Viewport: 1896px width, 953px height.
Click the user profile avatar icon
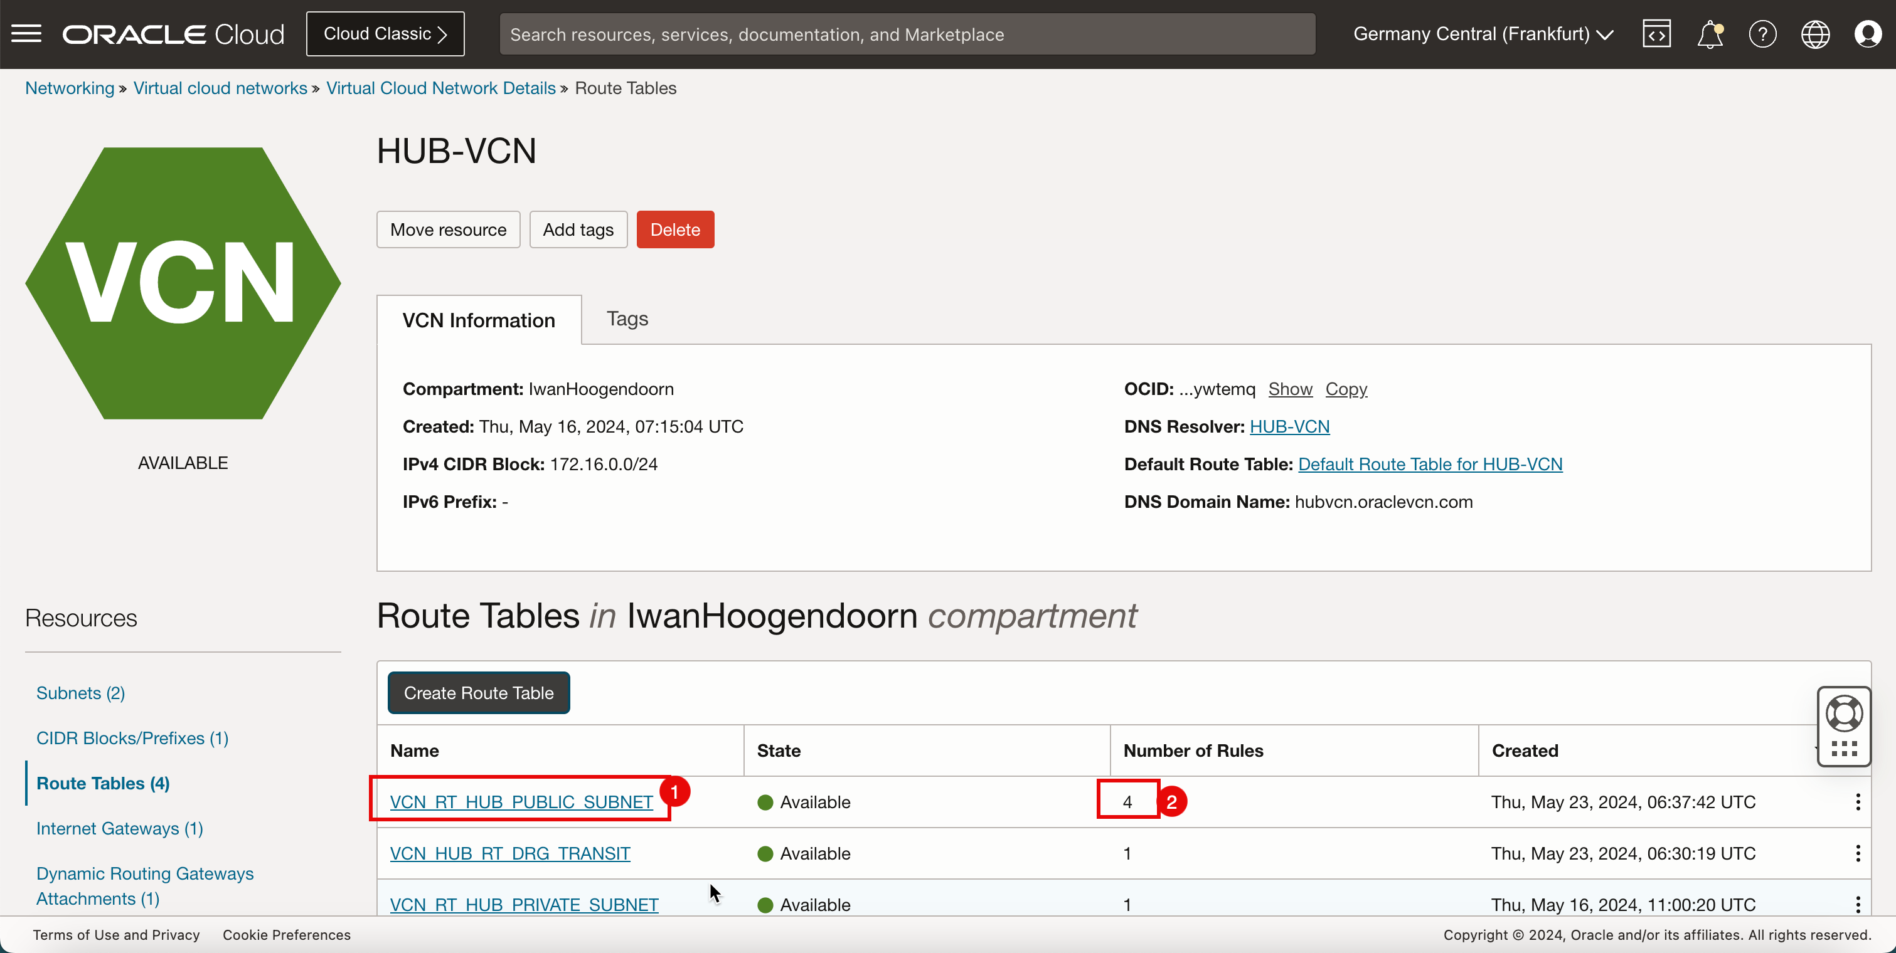tap(1869, 34)
